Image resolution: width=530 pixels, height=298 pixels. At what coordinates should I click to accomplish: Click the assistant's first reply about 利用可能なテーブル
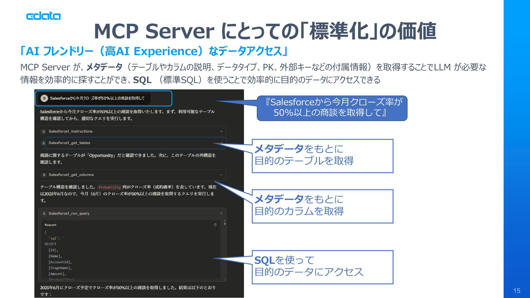[127, 115]
